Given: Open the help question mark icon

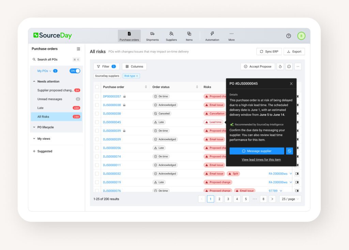Looking at the screenshot, I should (288, 36).
